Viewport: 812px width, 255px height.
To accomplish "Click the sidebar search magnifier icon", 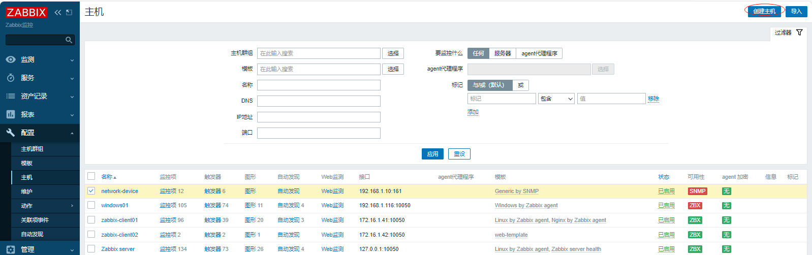I will click(x=69, y=40).
